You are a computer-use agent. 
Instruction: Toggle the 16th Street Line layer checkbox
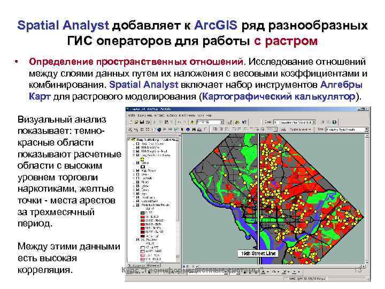click(x=137, y=148)
